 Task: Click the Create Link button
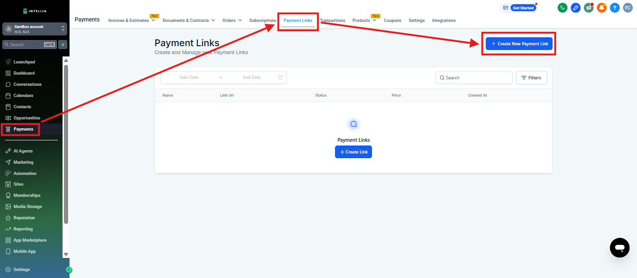point(353,152)
